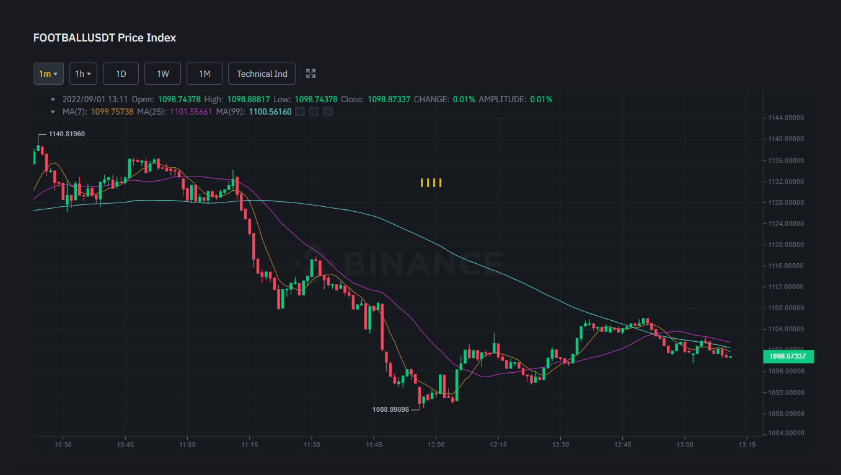Click the MA(25) purple value 1101.55661
841x475 pixels.
(191, 111)
